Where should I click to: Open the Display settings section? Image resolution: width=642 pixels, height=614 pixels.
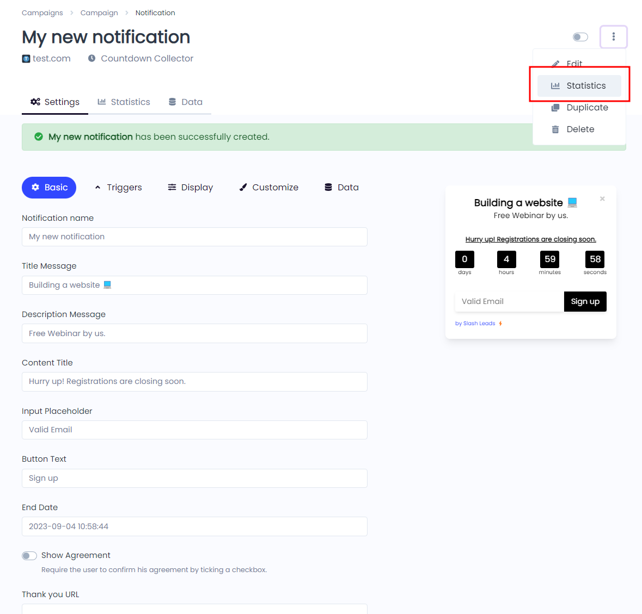(191, 187)
